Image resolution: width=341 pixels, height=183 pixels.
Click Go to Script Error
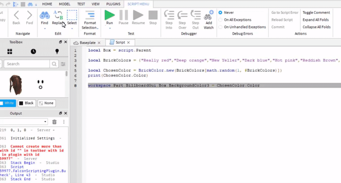coord(285,13)
